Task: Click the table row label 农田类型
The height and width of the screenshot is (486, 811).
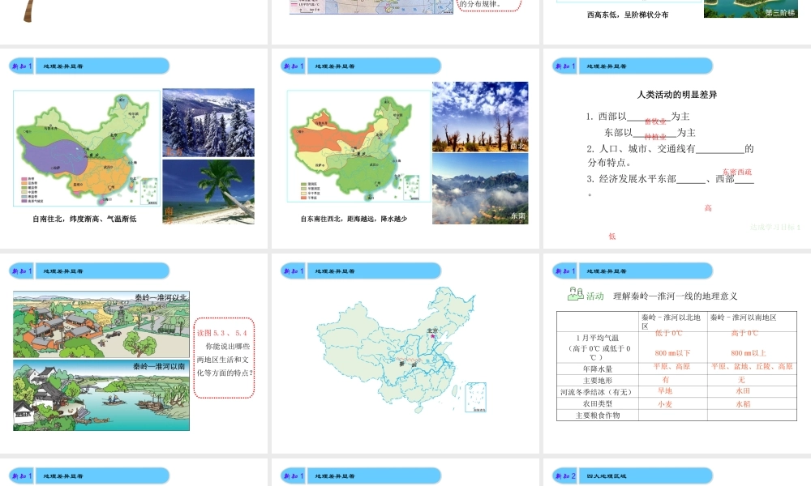Action: [x=598, y=404]
